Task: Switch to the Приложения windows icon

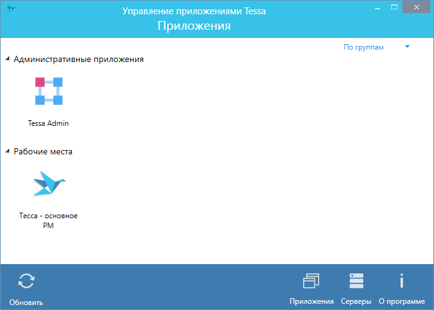Action: pos(311,281)
